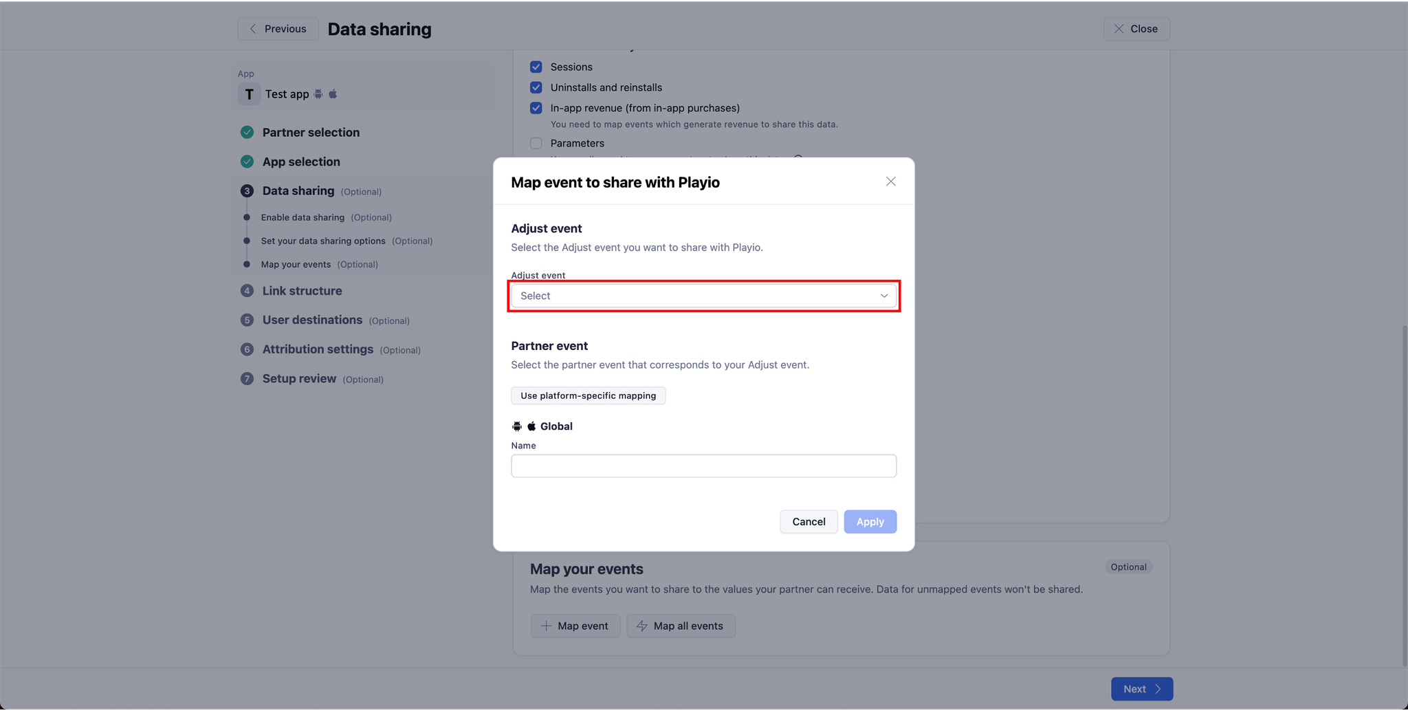The image size is (1408, 711).
Task: Click step 3 number badge
Action: pos(247,191)
